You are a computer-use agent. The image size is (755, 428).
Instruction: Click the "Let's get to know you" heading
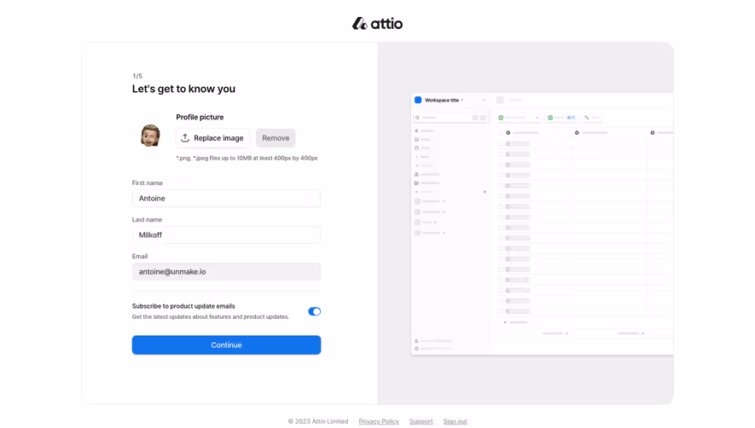(184, 89)
